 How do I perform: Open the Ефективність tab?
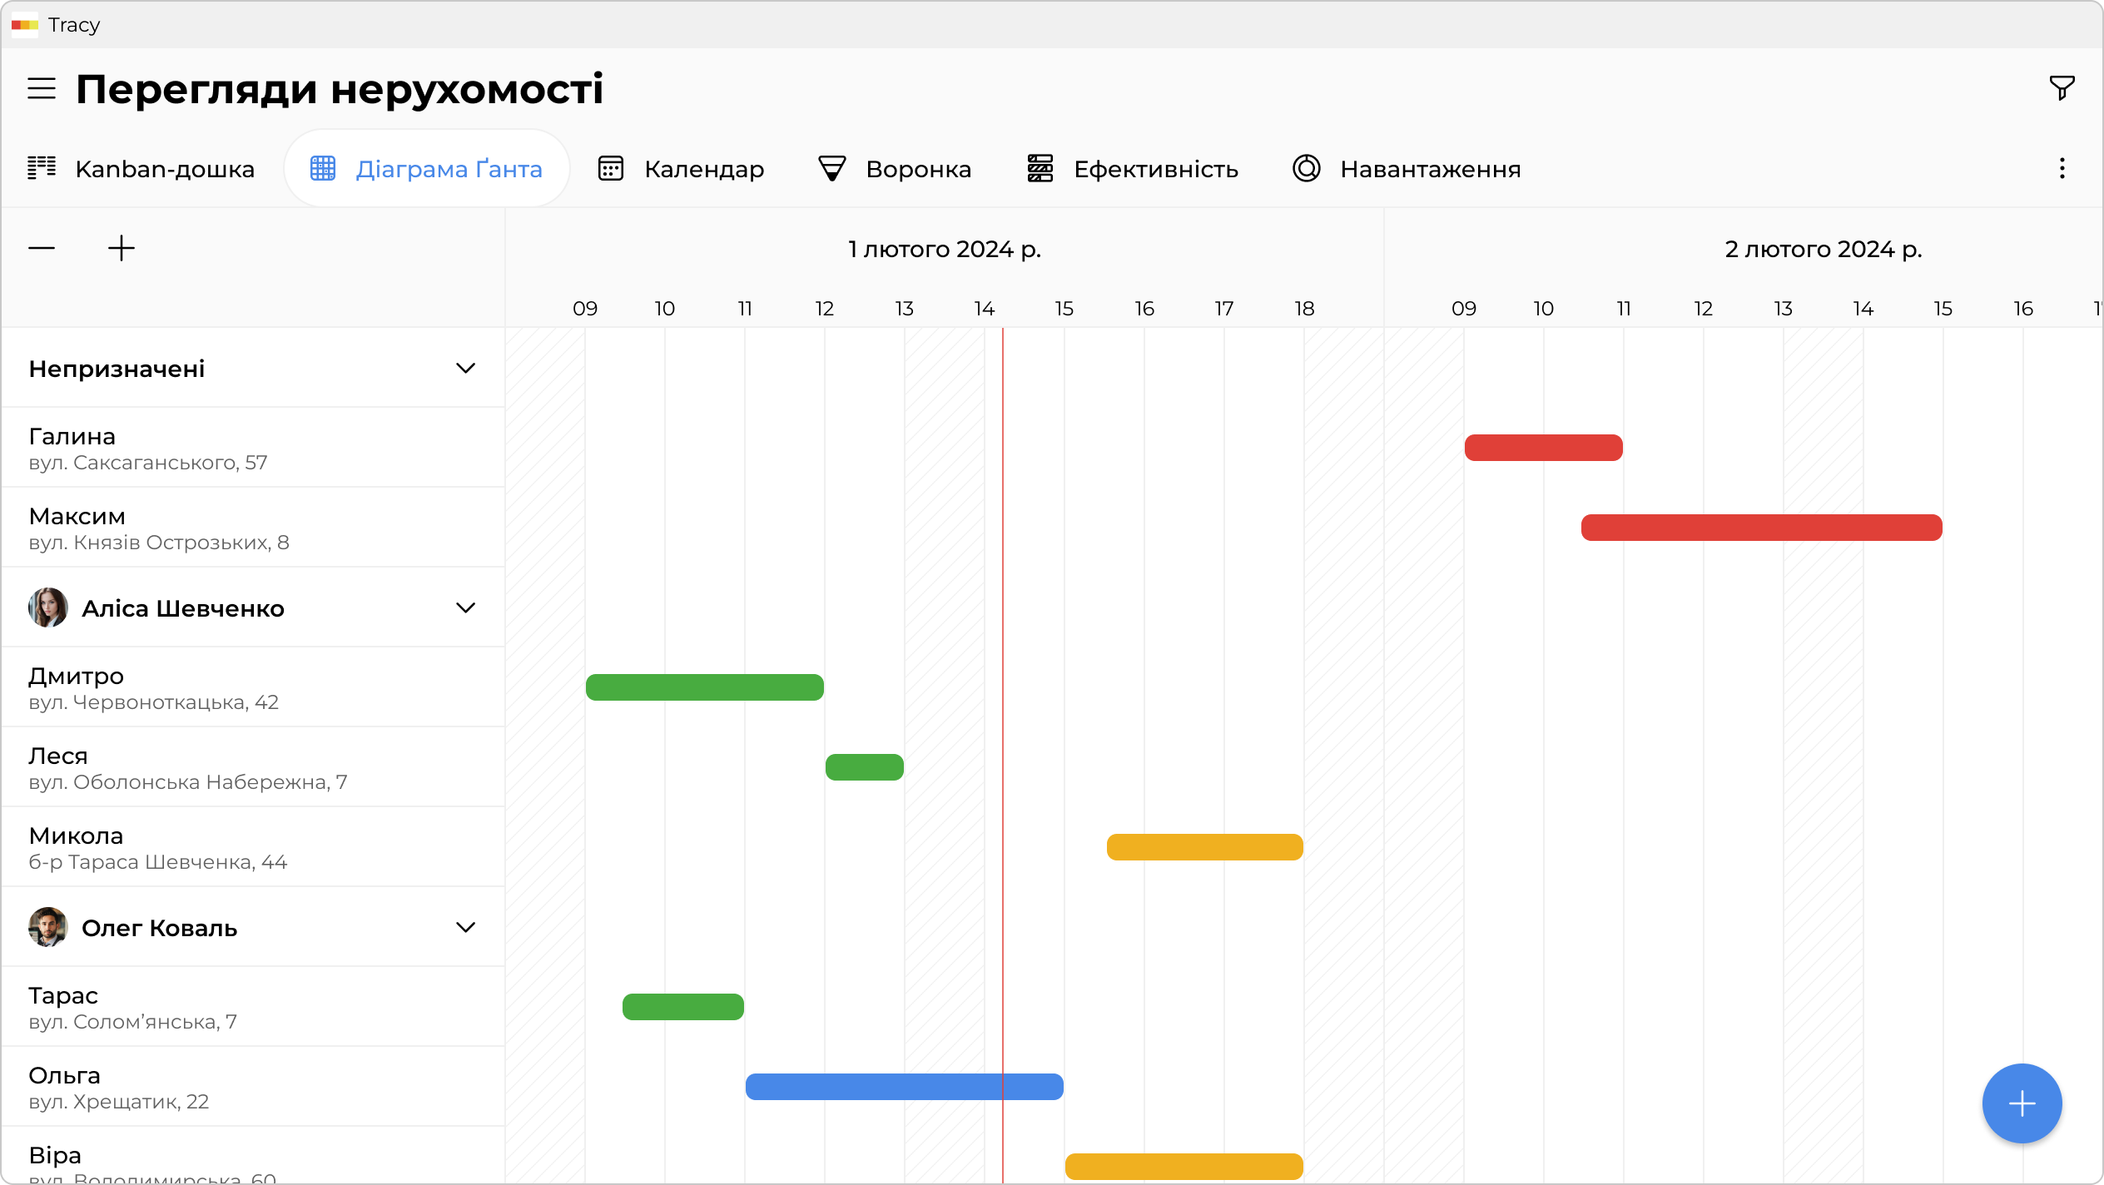(x=1133, y=169)
